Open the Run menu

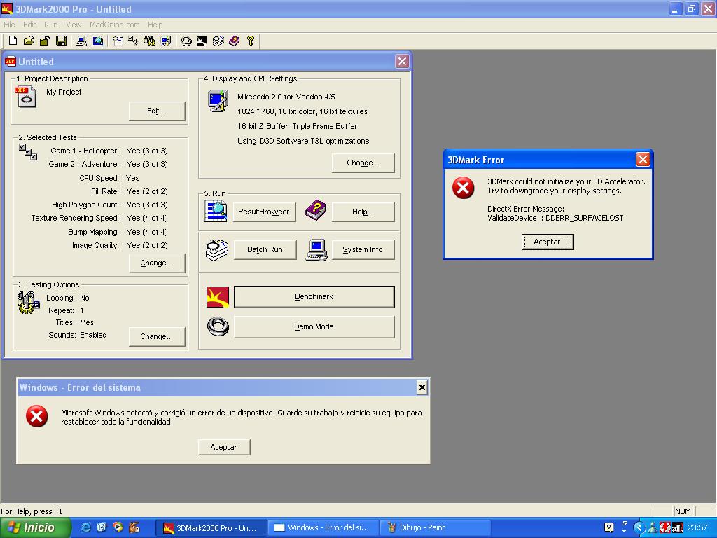(50, 25)
